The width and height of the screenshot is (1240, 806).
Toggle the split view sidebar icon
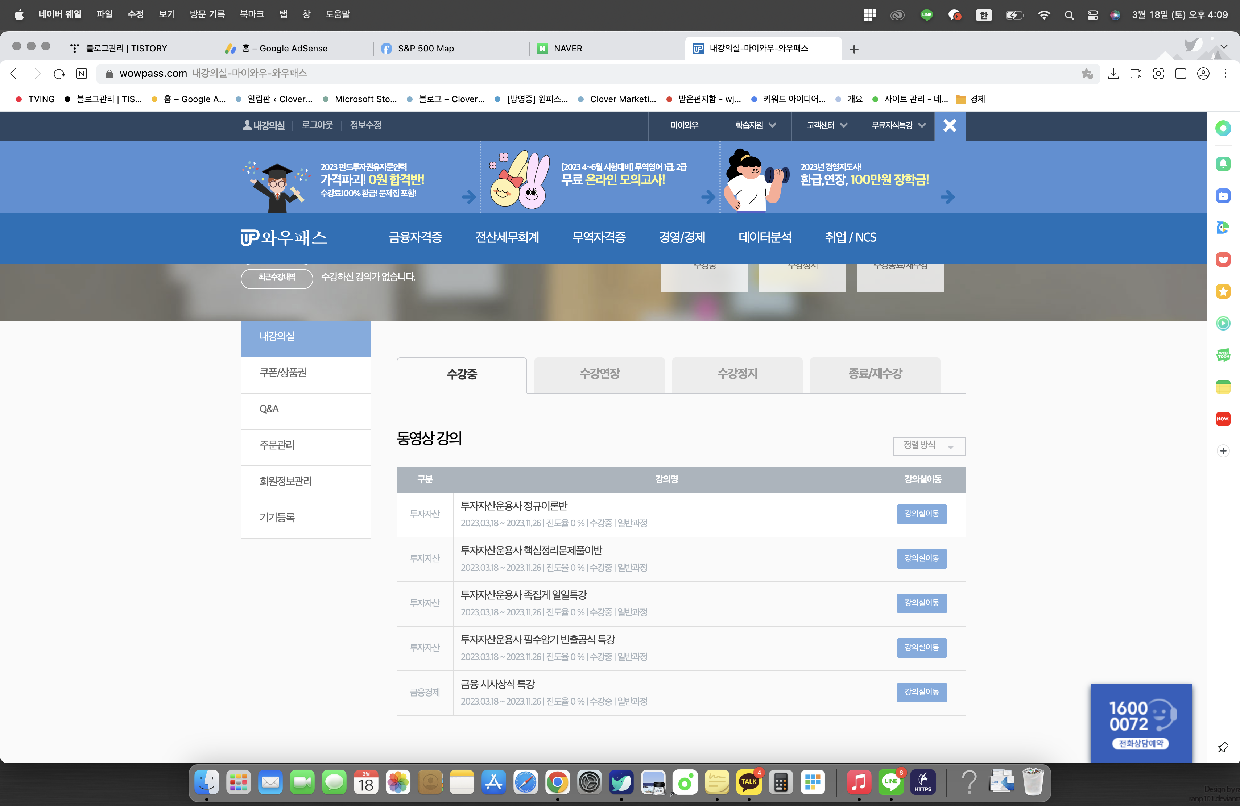click(1181, 74)
